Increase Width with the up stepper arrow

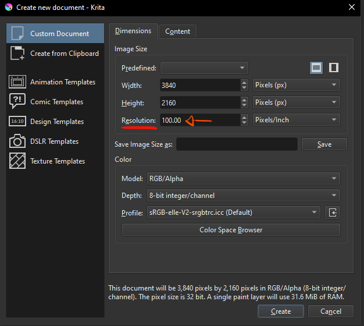point(244,82)
